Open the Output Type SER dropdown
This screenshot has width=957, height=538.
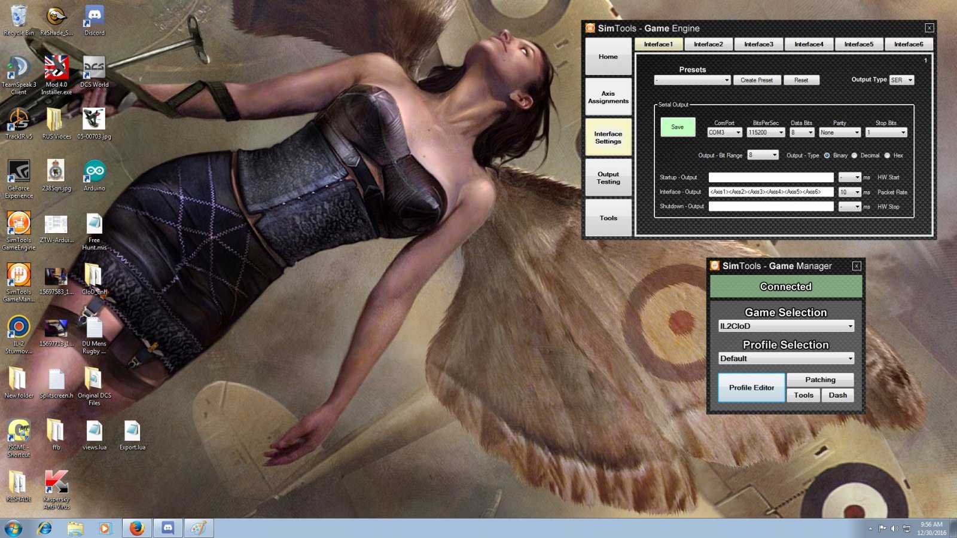pyautogui.click(x=902, y=80)
